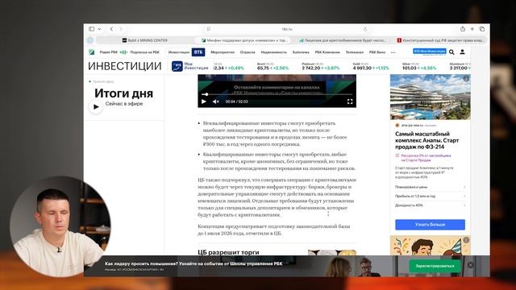Click the rbc.ru address bar

coord(287,29)
